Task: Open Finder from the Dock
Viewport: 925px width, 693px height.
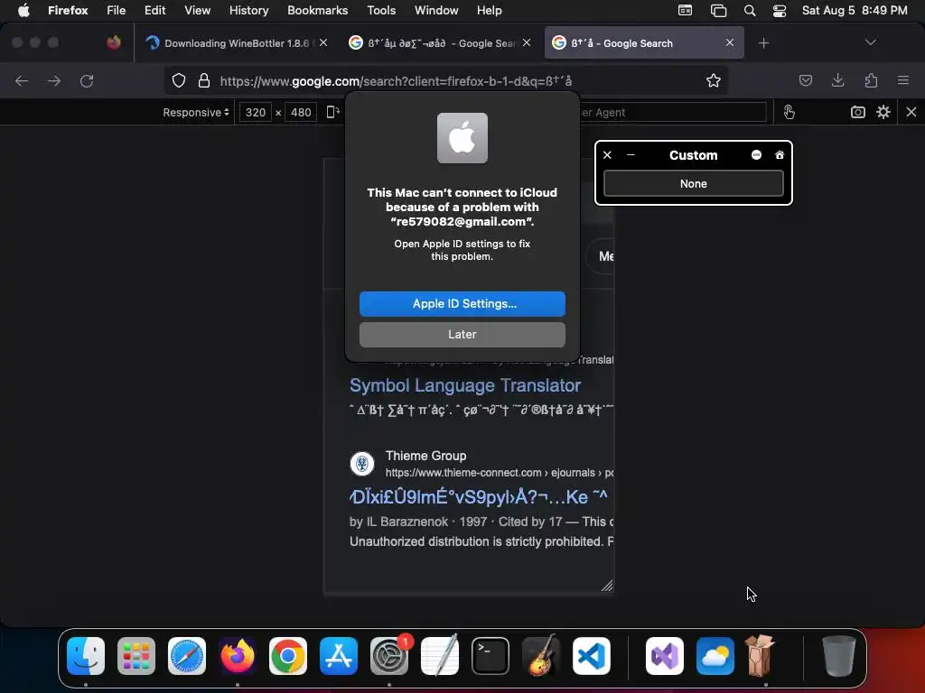Action: pos(86,656)
